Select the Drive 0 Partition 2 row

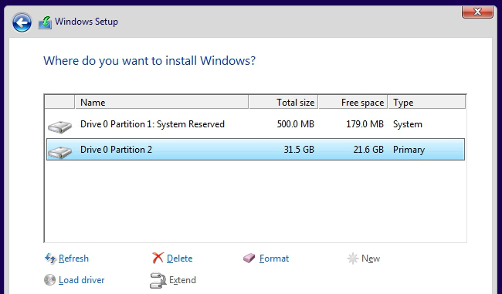tap(256, 150)
